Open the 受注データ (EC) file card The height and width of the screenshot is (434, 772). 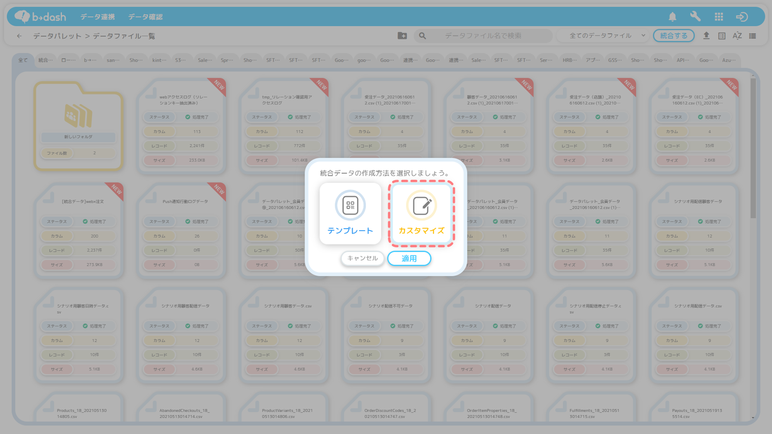point(694,126)
